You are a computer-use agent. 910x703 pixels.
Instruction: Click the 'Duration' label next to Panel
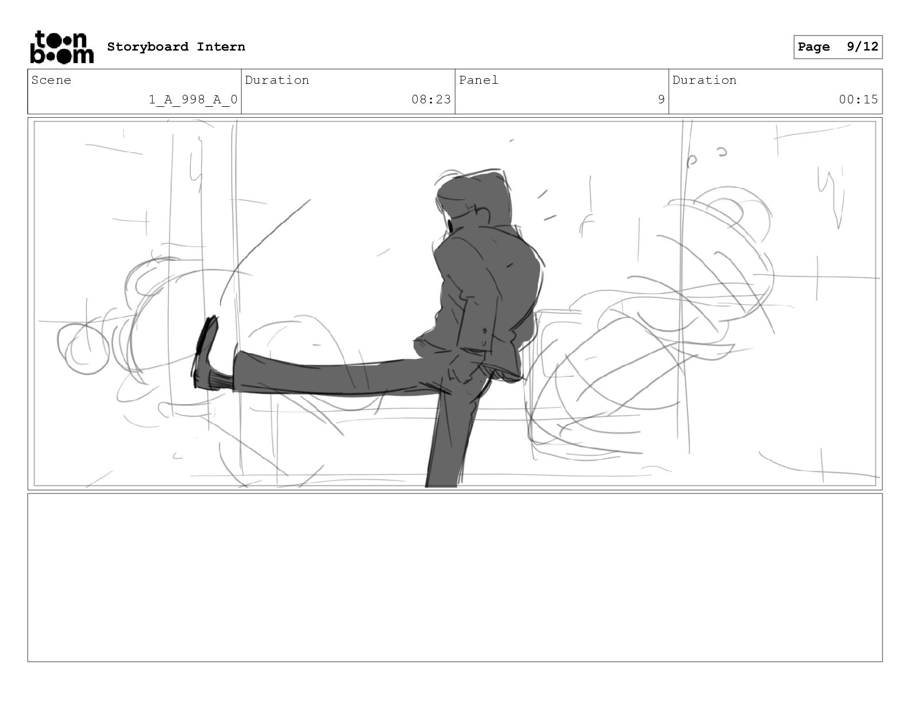(x=704, y=80)
